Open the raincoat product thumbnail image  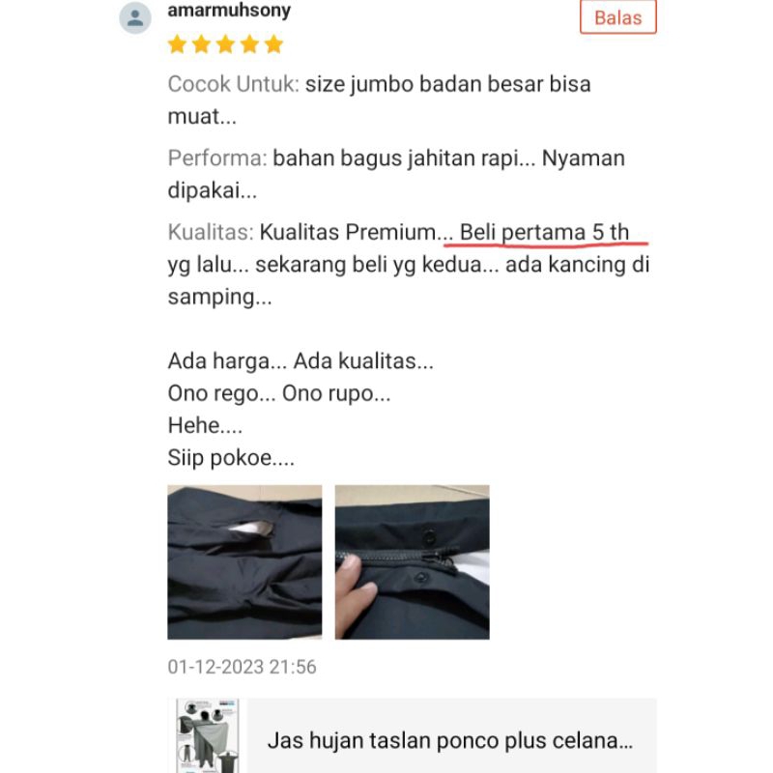point(208,735)
